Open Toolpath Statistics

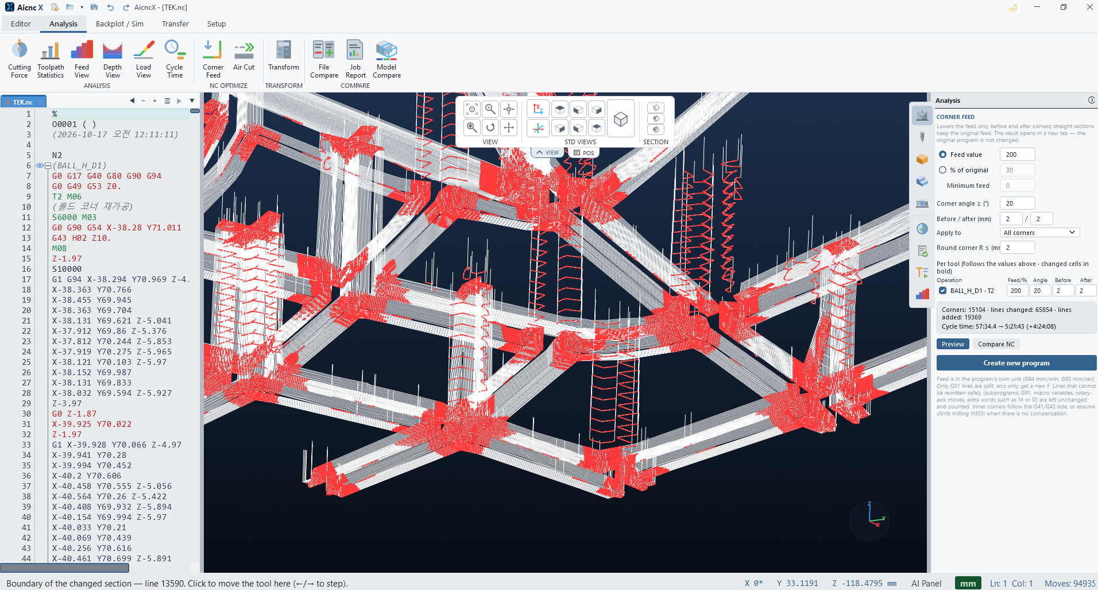point(51,59)
